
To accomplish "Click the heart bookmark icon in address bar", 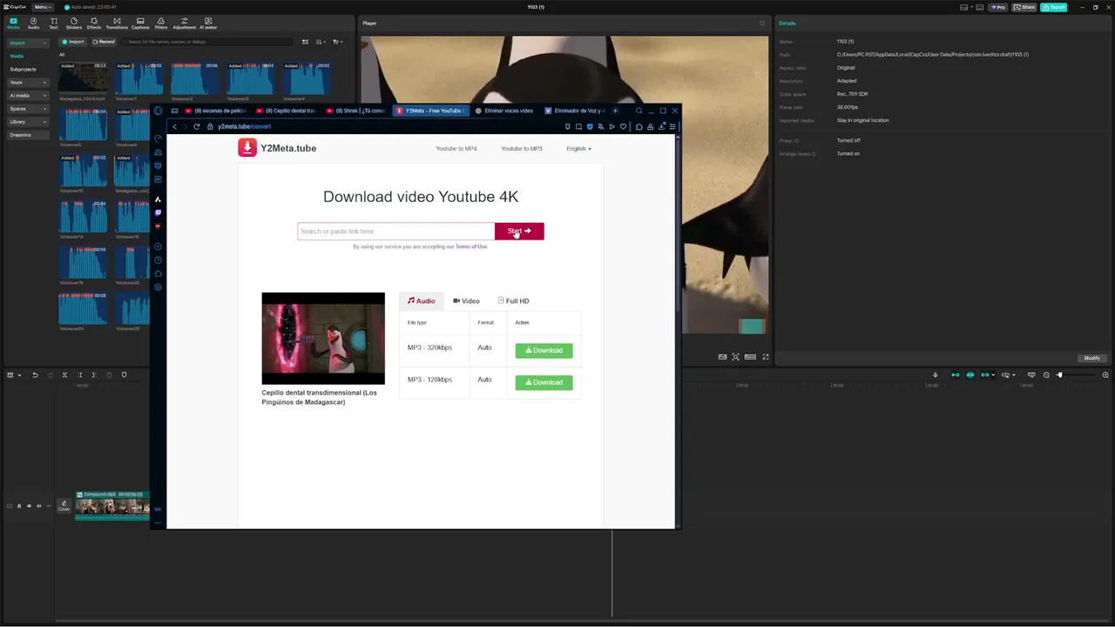I will click(x=623, y=126).
